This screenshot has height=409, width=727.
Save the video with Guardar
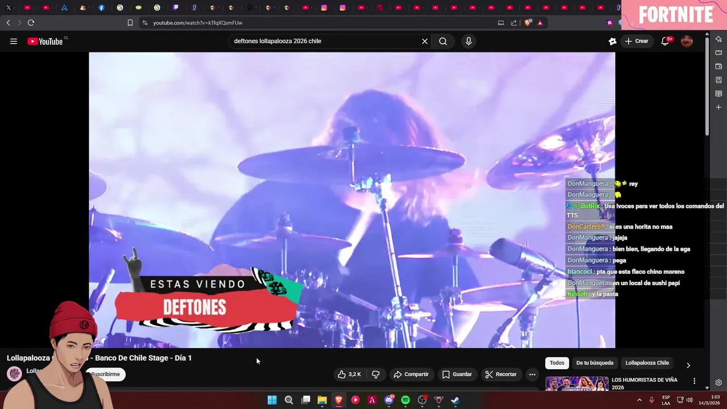click(x=457, y=374)
